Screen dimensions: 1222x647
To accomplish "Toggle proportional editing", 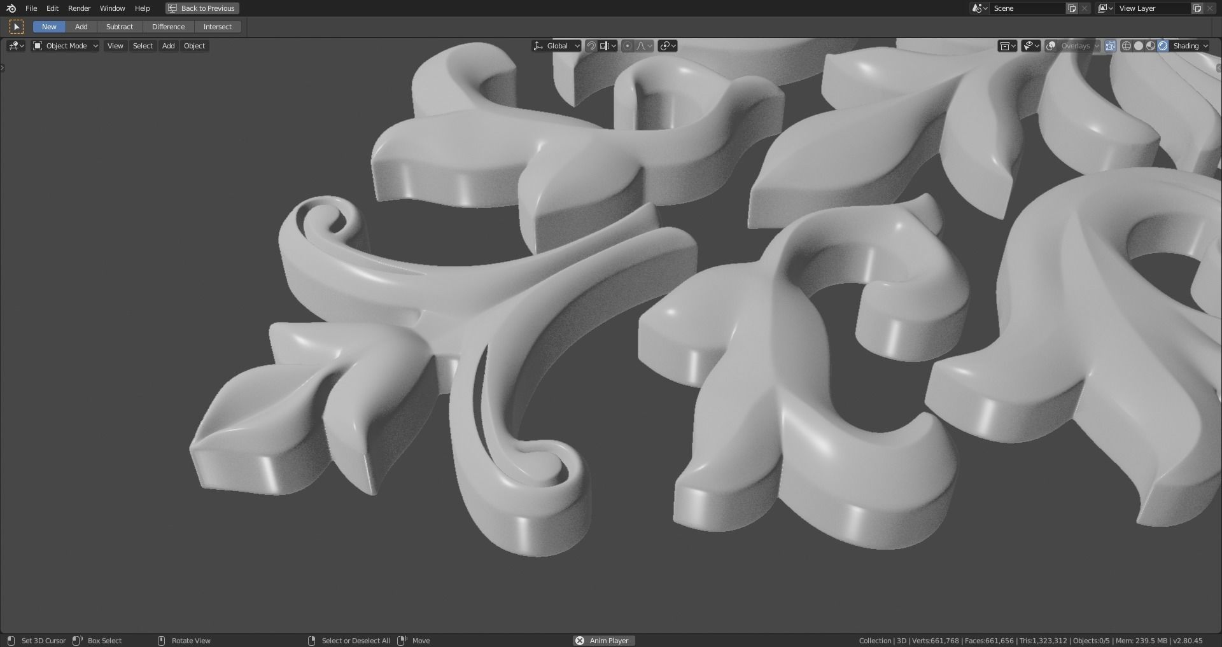I will 628,46.
